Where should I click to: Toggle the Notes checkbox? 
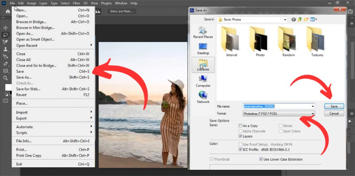pos(281,125)
